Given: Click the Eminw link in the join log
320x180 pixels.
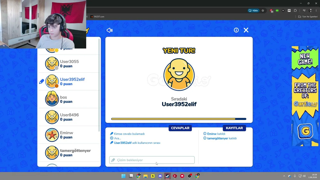Looking at the screenshot, I should pos(212,134).
